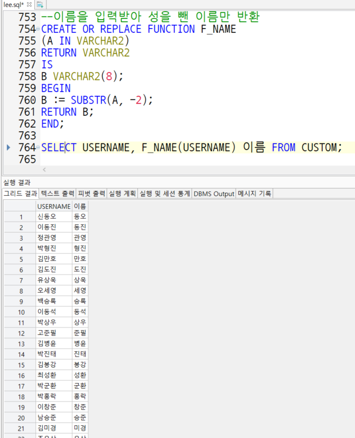Click the 신동오 cell in USERNAME column

54,216
